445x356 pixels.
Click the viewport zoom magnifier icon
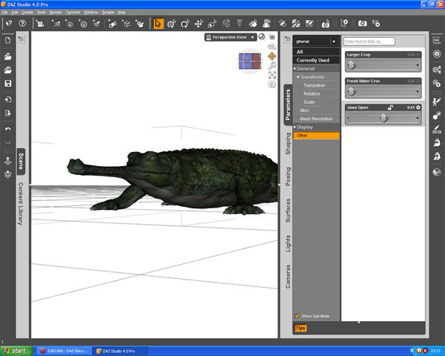click(272, 65)
